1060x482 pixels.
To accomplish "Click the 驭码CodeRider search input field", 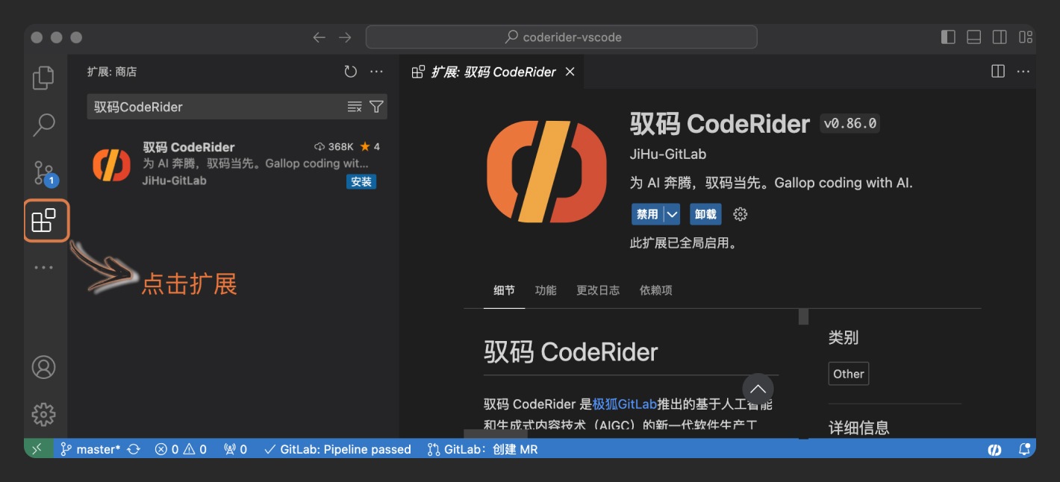I will pos(216,107).
